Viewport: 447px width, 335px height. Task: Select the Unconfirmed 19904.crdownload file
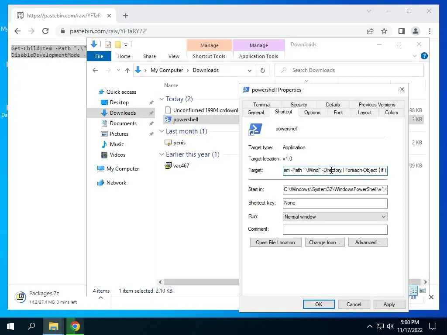(201, 110)
